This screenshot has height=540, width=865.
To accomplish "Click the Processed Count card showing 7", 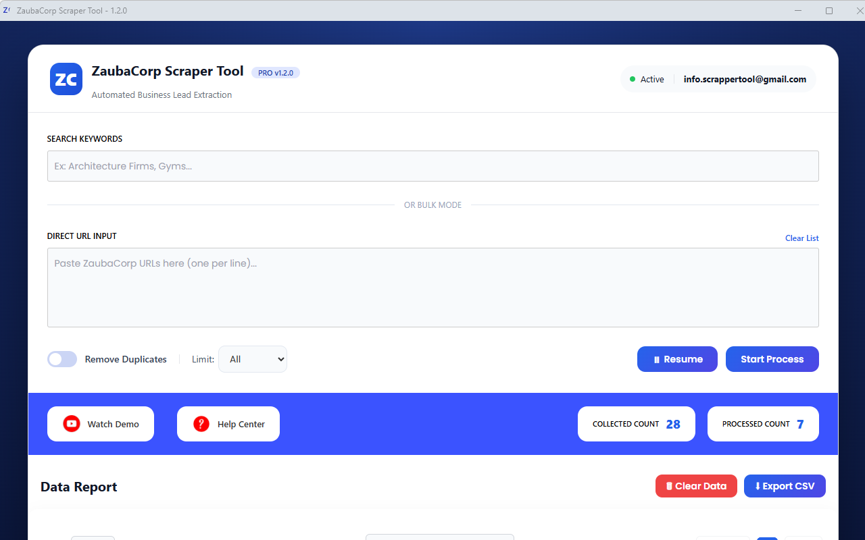I will pyautogui.click(x=763, y=424).
